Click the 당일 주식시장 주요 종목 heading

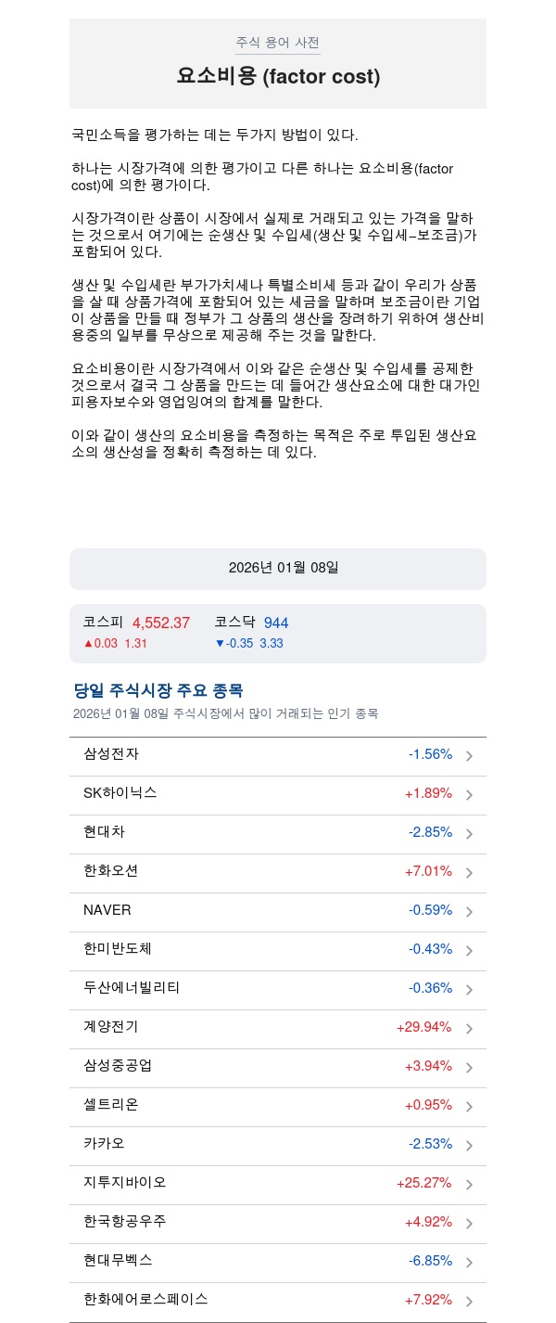click(158, 691)
